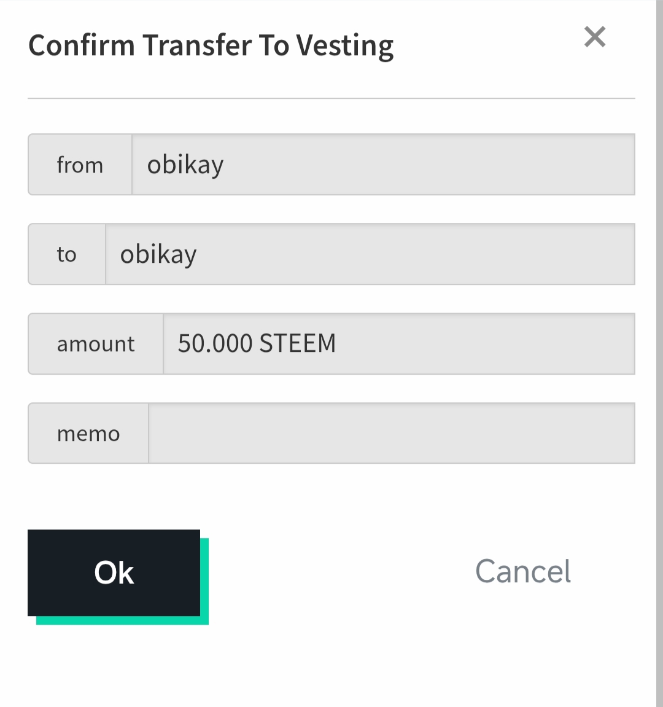Click the sender name obikay text
This screenshot has height=707, width=663.
click(x=185, y=165)
